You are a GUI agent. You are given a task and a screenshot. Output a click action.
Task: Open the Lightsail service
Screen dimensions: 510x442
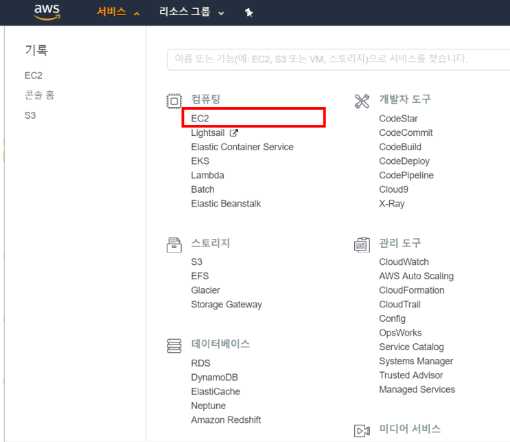pyautogui.click(x=207, y=132)
